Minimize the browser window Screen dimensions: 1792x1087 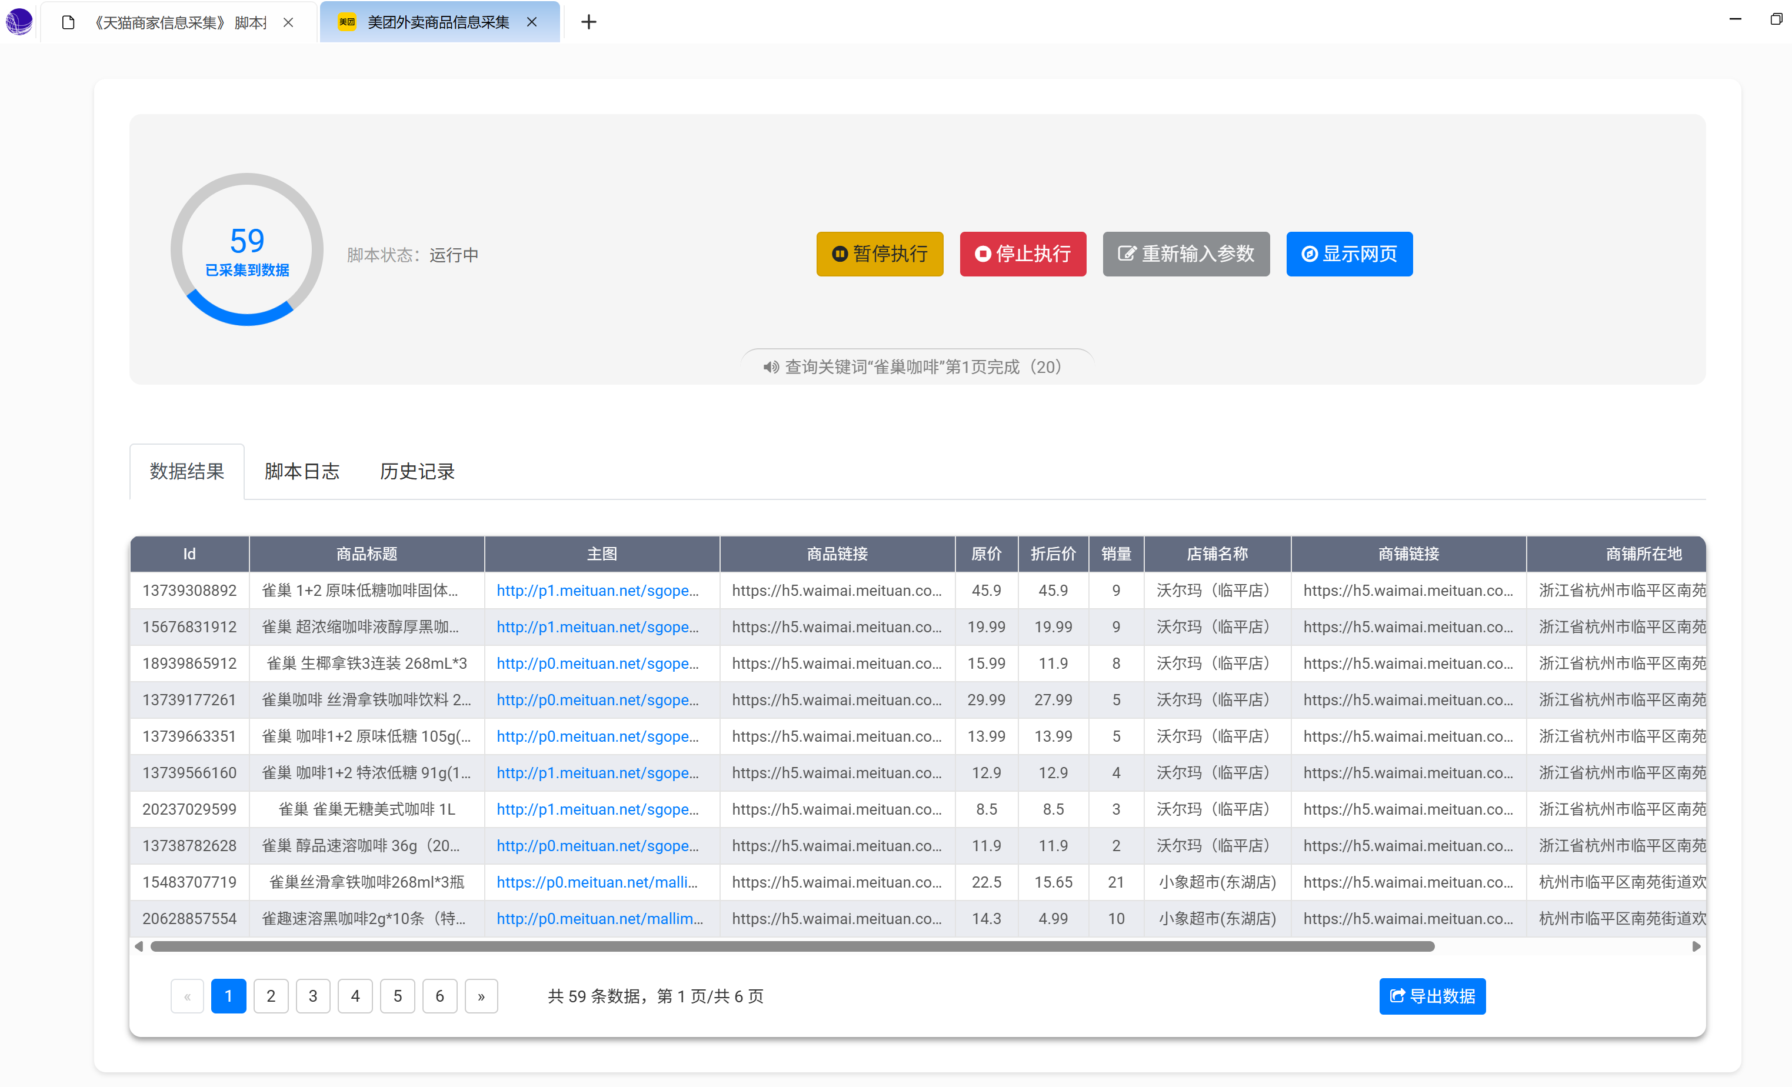click(x=1734, y=19)
